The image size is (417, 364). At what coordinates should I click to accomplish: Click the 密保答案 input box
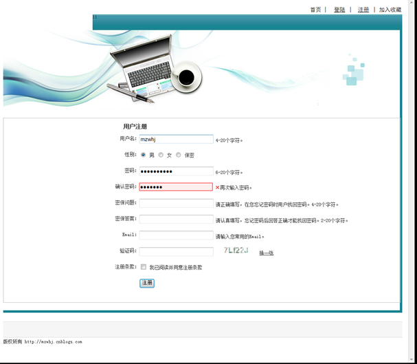[x=176, y=219]
